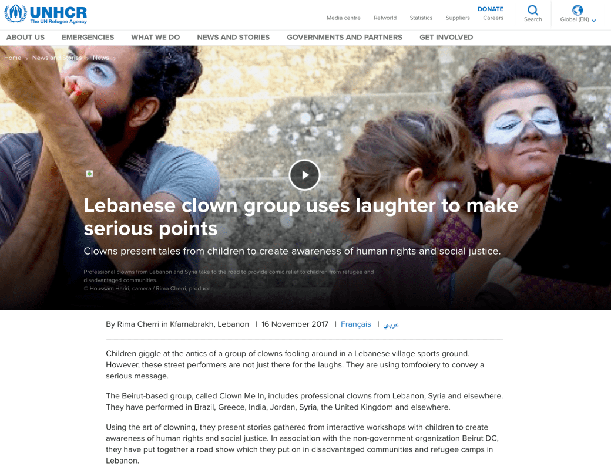The image size is (611, 470).
Task: Switch article to Français
Action: 356,324
